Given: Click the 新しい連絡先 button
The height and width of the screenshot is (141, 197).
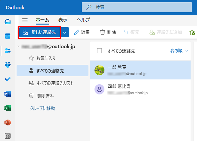Looking at the screenshot, I should coord(40,32).
